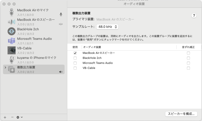Click the オーディオ装置 column header
This screenshot has height=121, width=202.
click(92, 47)
